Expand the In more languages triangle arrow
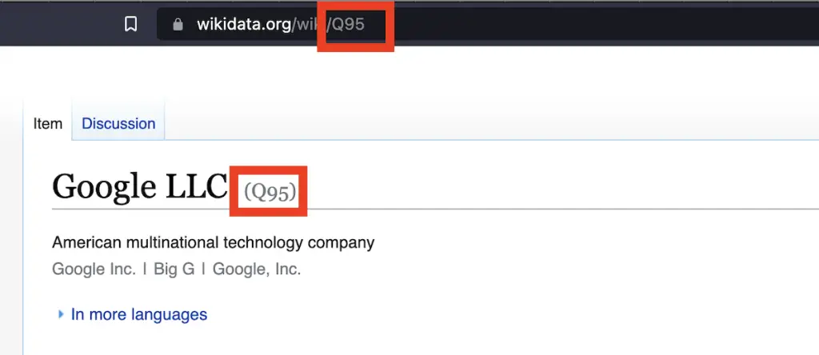This screenshot has width=819, height=355. tap(61, 314)
